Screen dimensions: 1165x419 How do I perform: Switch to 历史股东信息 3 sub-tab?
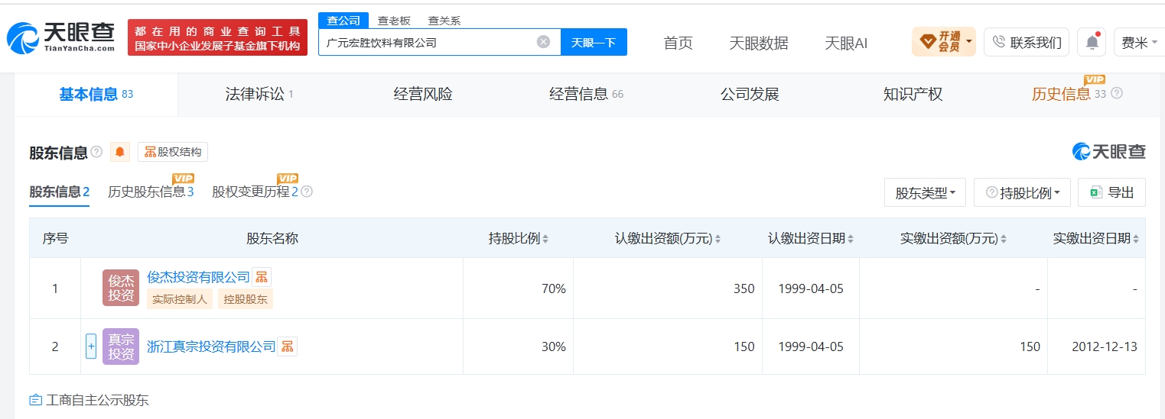click(x=151, y=192)
